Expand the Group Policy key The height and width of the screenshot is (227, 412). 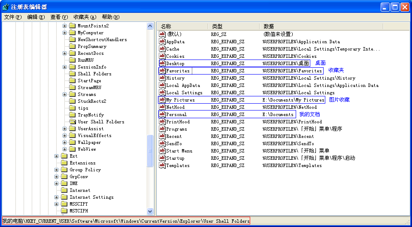pos(57,170)
